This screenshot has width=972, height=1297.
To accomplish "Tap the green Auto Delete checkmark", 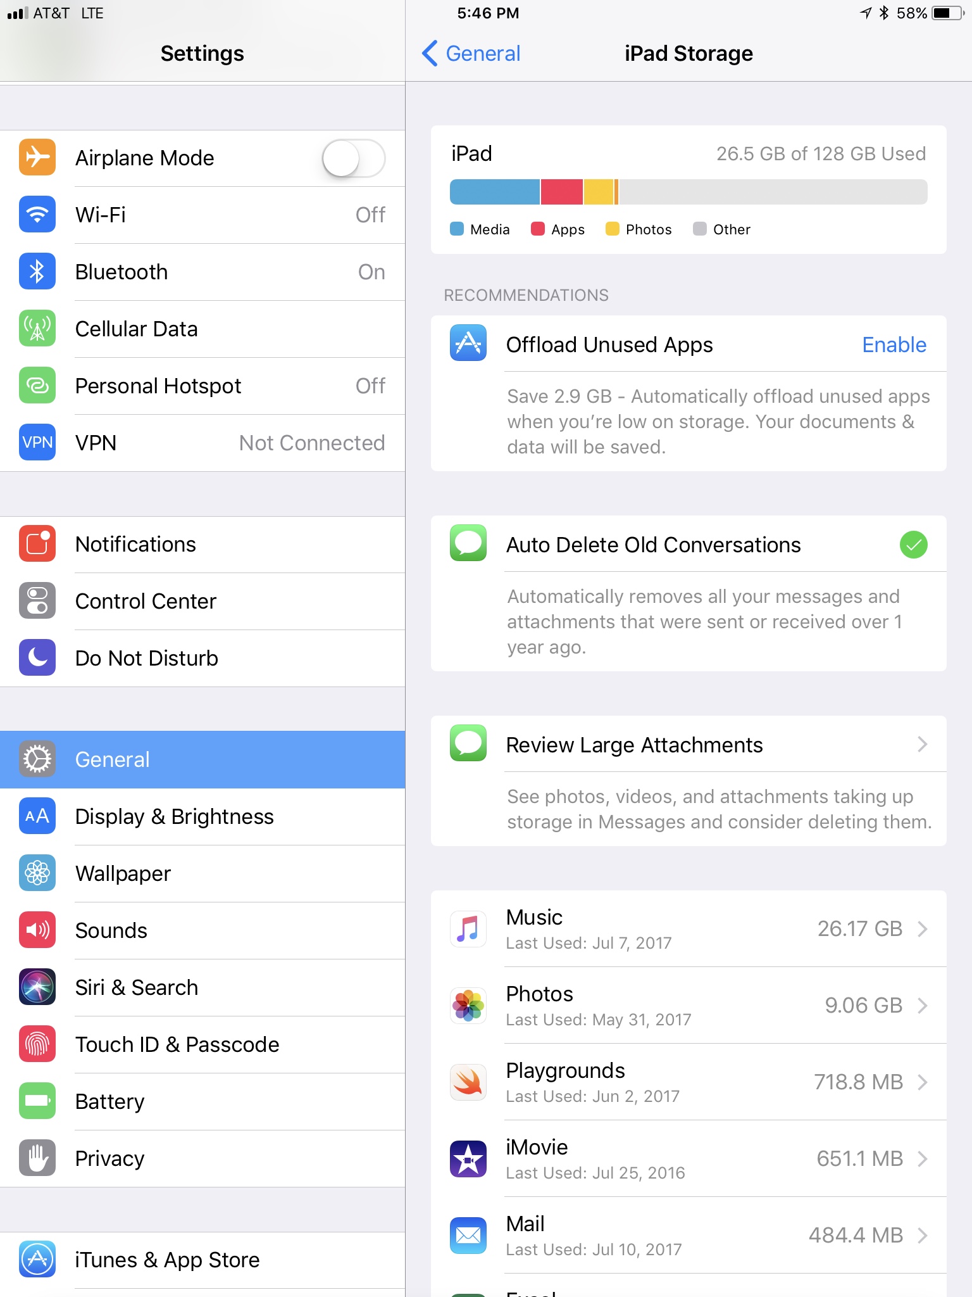I will [x=914, y=545].
